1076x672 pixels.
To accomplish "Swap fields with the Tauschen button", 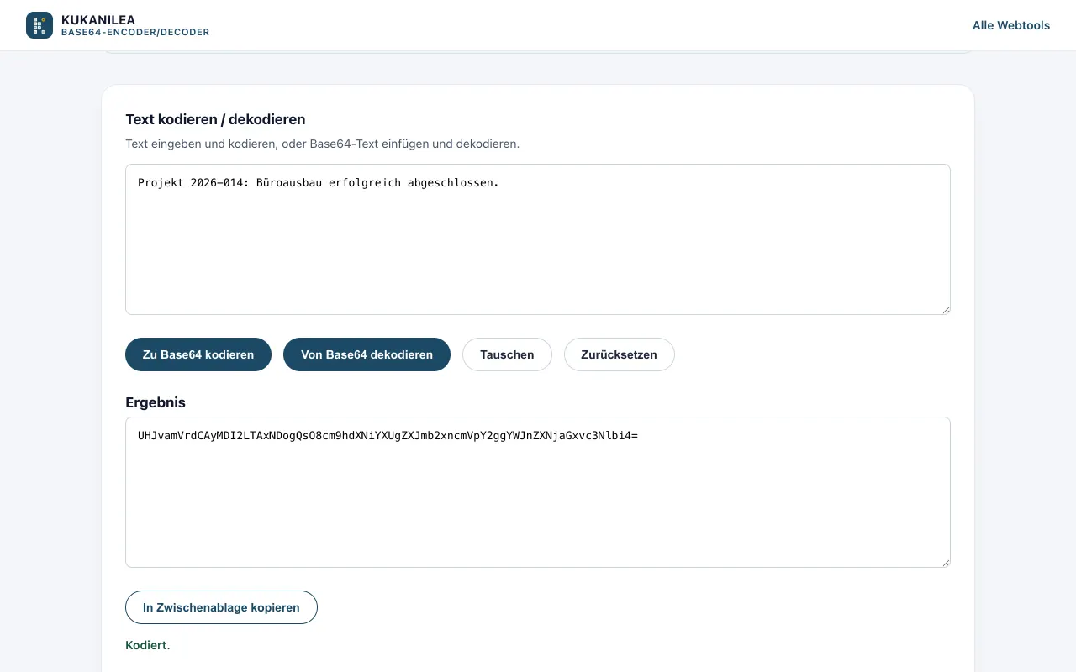I will click(507, 354).
